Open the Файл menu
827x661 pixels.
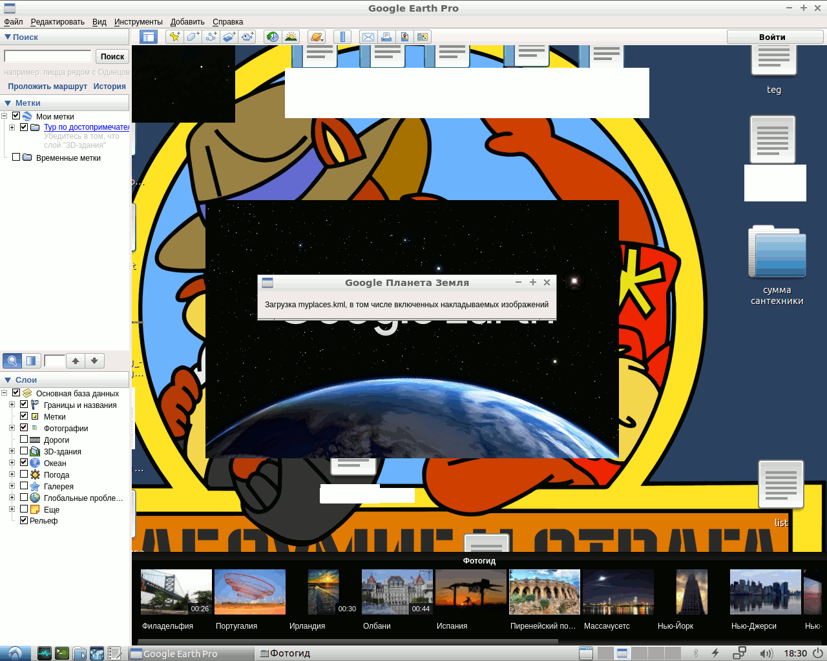pos(14,22)
